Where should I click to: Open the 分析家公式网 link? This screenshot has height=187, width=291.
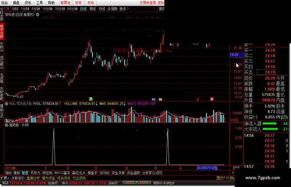click(x=152, y=173)
